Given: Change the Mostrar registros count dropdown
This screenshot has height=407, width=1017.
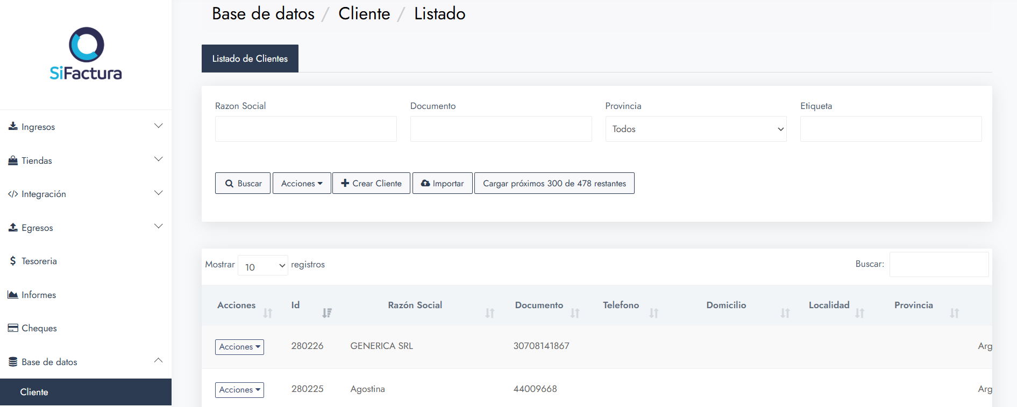Looking at the screenshot, I should click(263, 266).
